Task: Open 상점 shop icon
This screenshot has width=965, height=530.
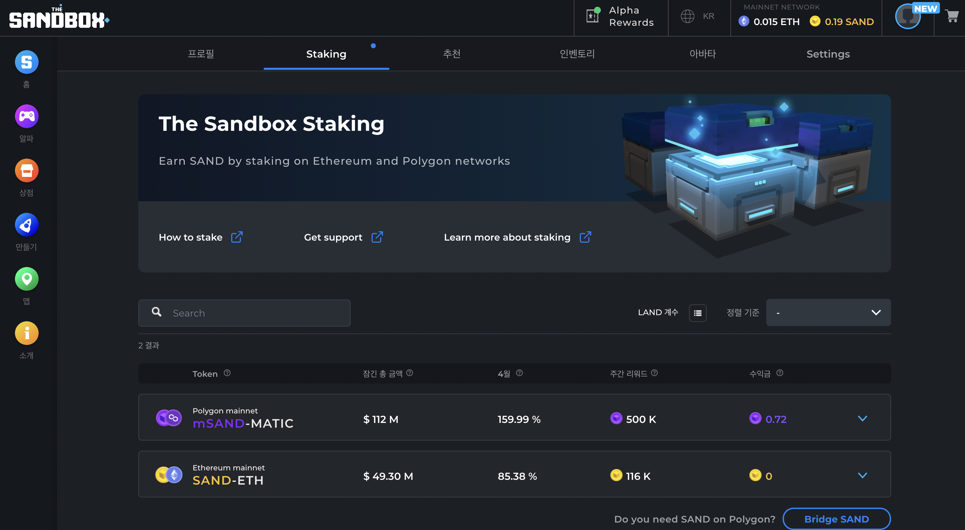Action: click(26, 171)
